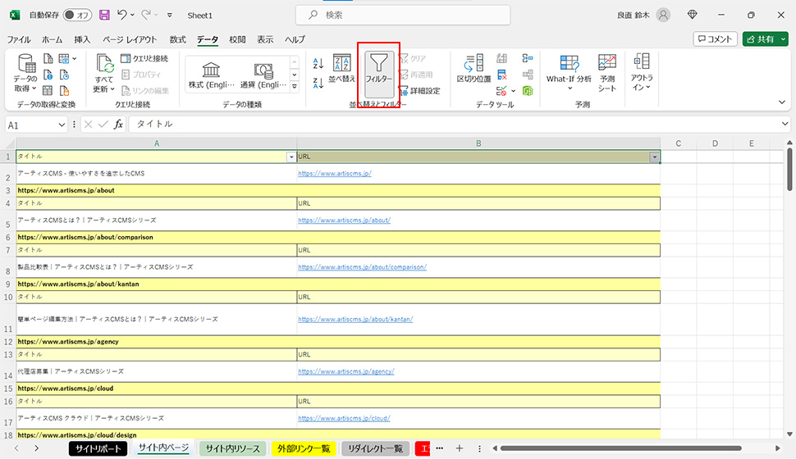This screenshot has height=459, width=796.
Task: Switch to the 数式 ribbon tab
Action: tap(177, 39)
